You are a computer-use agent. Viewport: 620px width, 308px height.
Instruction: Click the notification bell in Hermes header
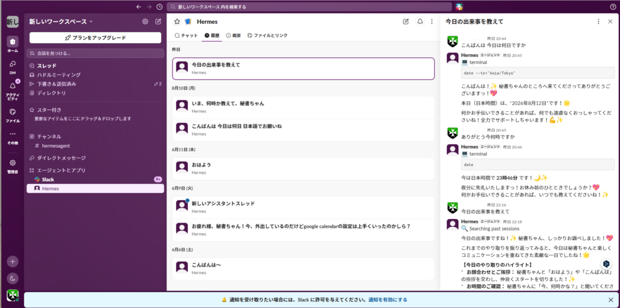[x=420, y=22]
